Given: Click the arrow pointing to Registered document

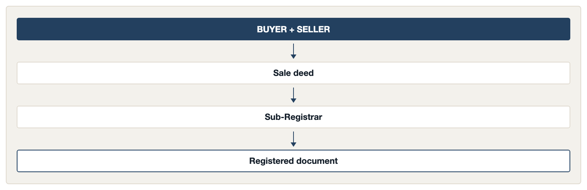Looking at the screenshot, I should click(293, 139).
